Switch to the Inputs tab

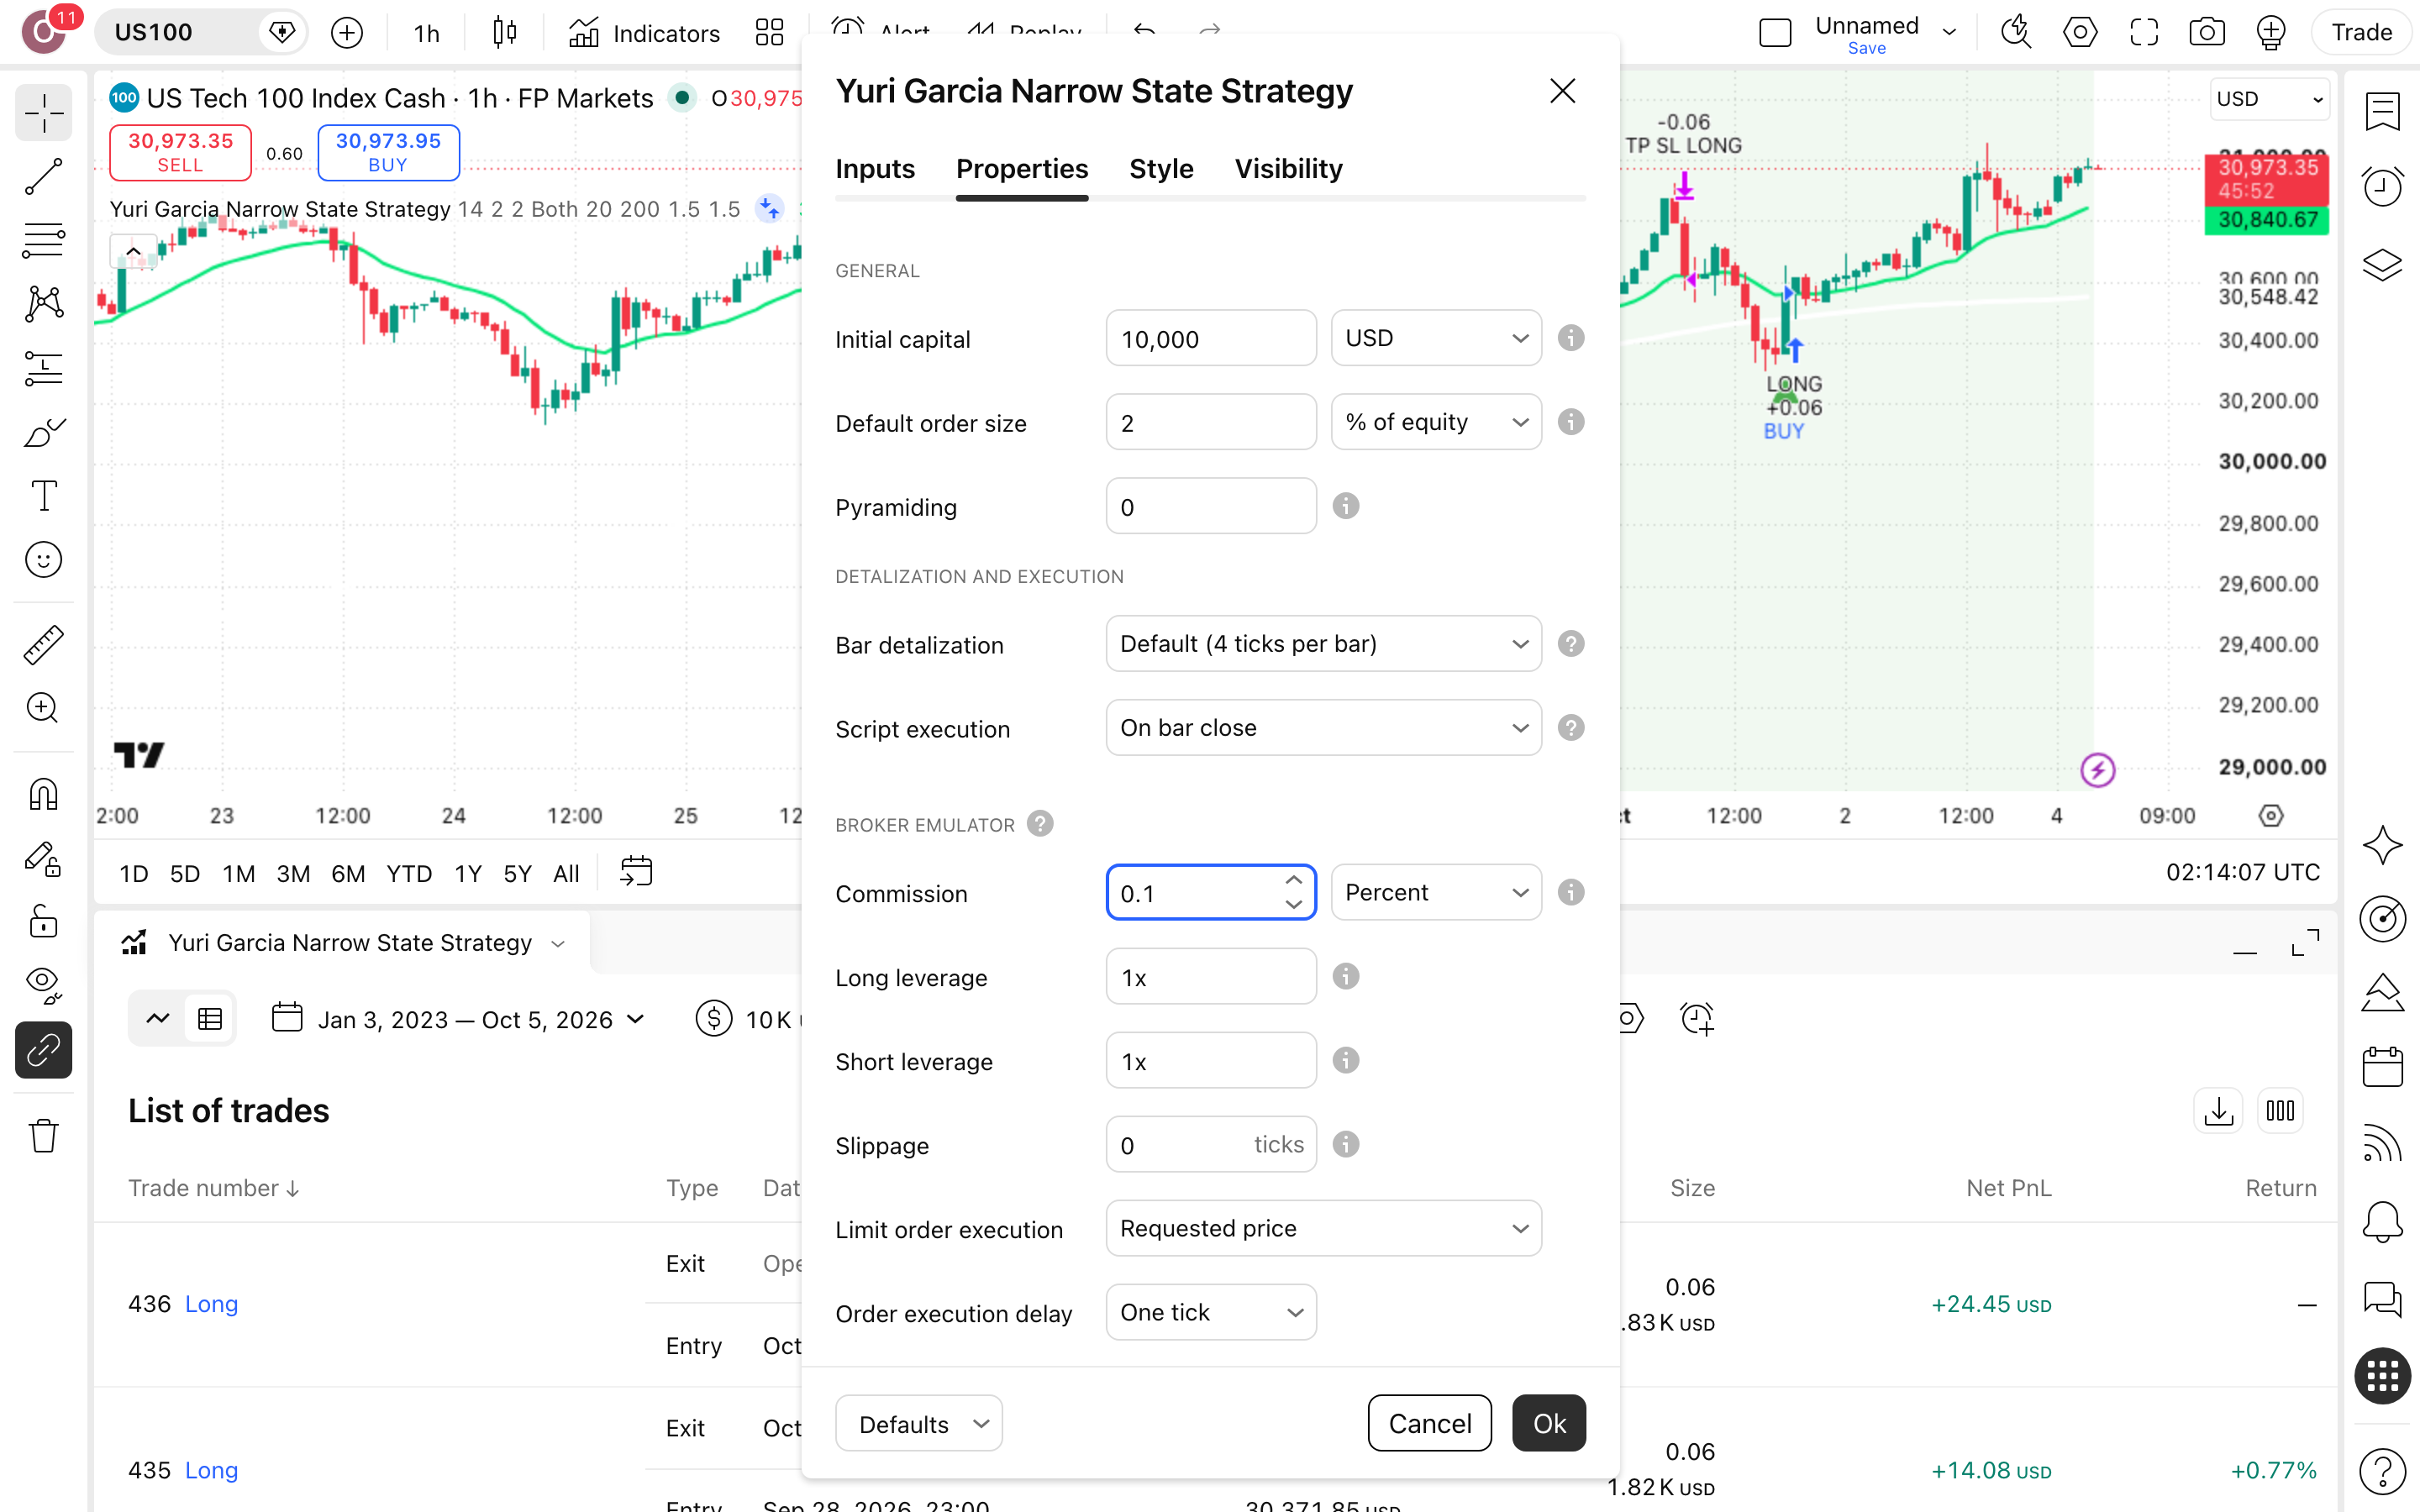[x=875, y=169]
